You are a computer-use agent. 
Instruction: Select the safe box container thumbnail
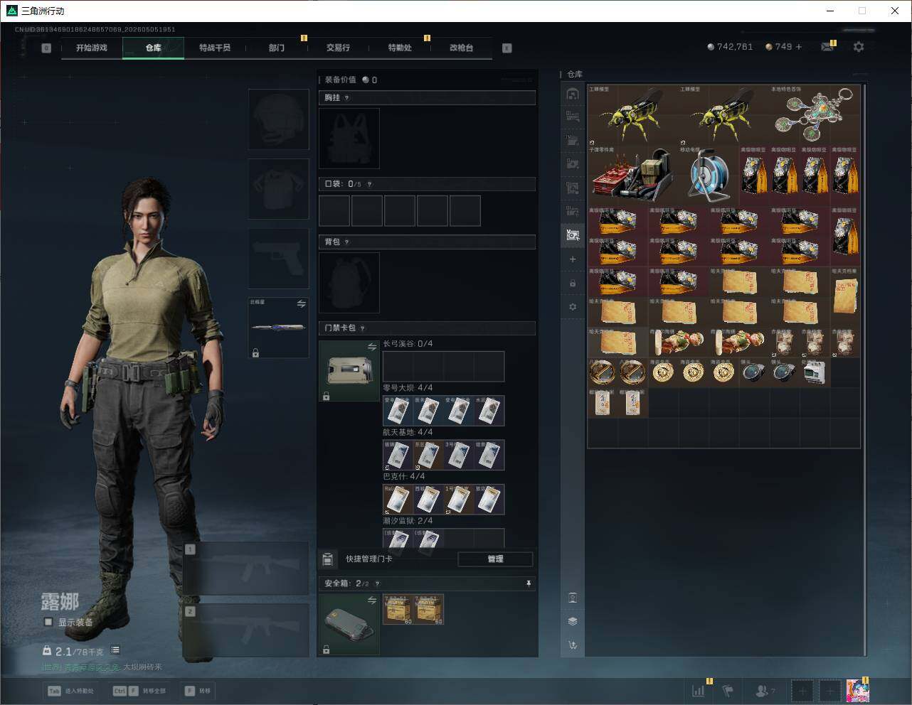[349, 625]
